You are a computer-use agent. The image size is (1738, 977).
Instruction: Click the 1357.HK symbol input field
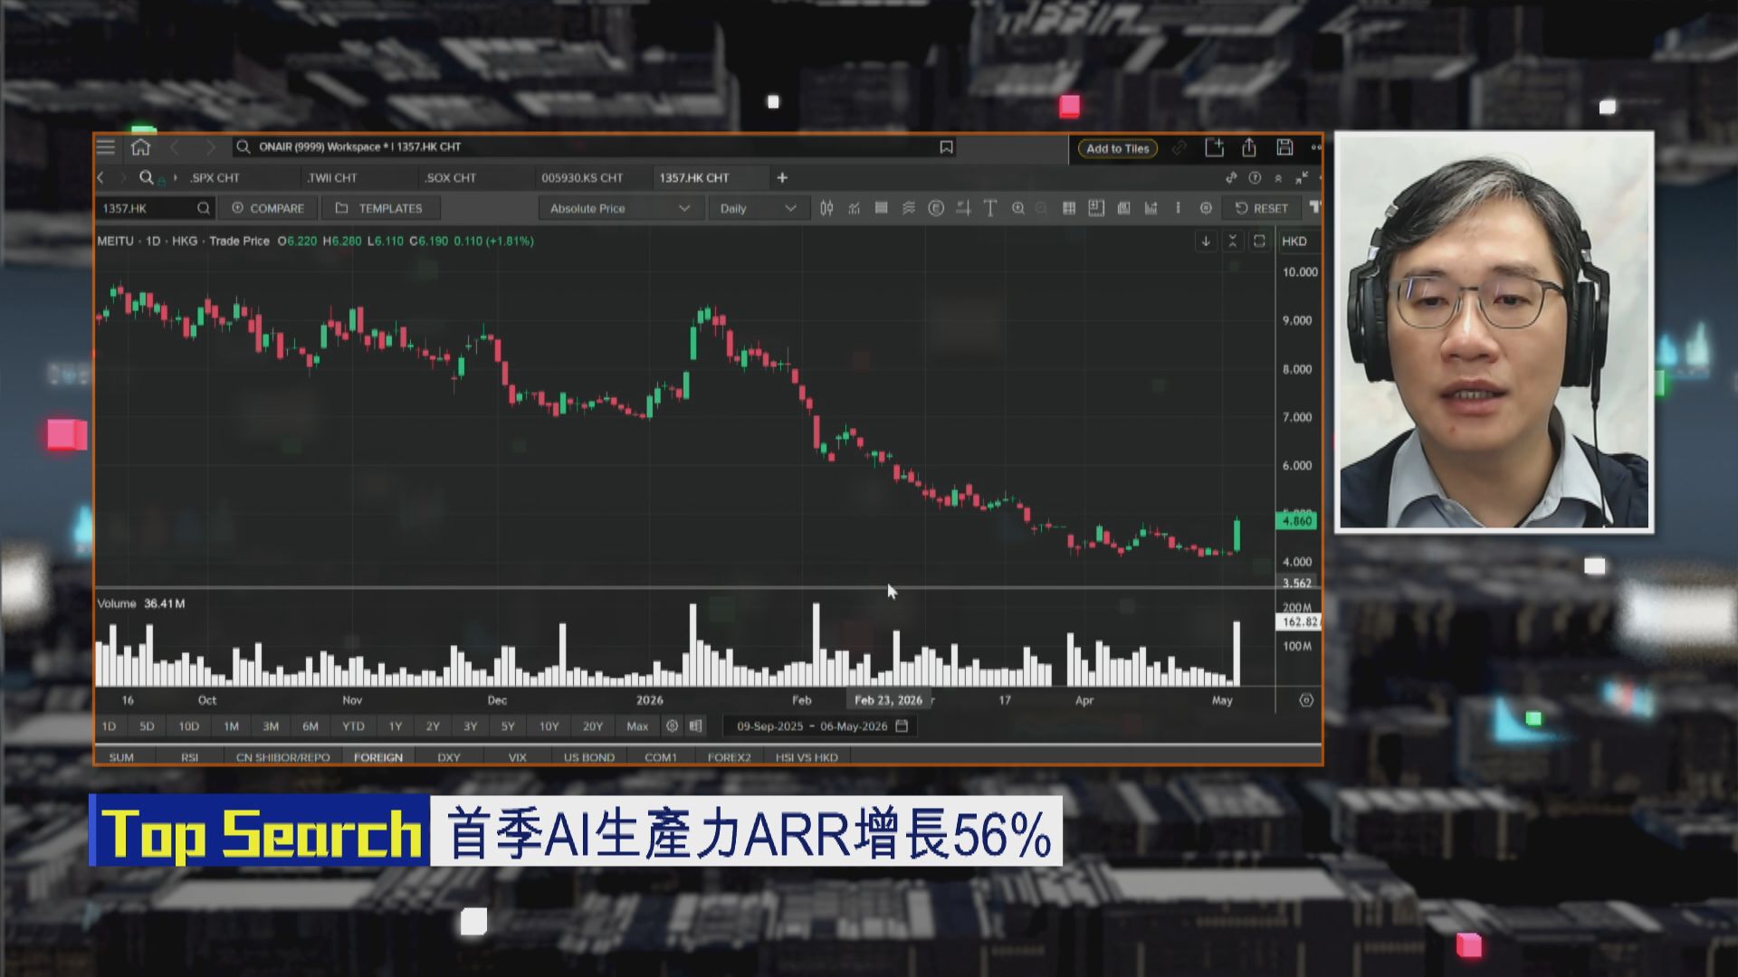pos(156,208)
